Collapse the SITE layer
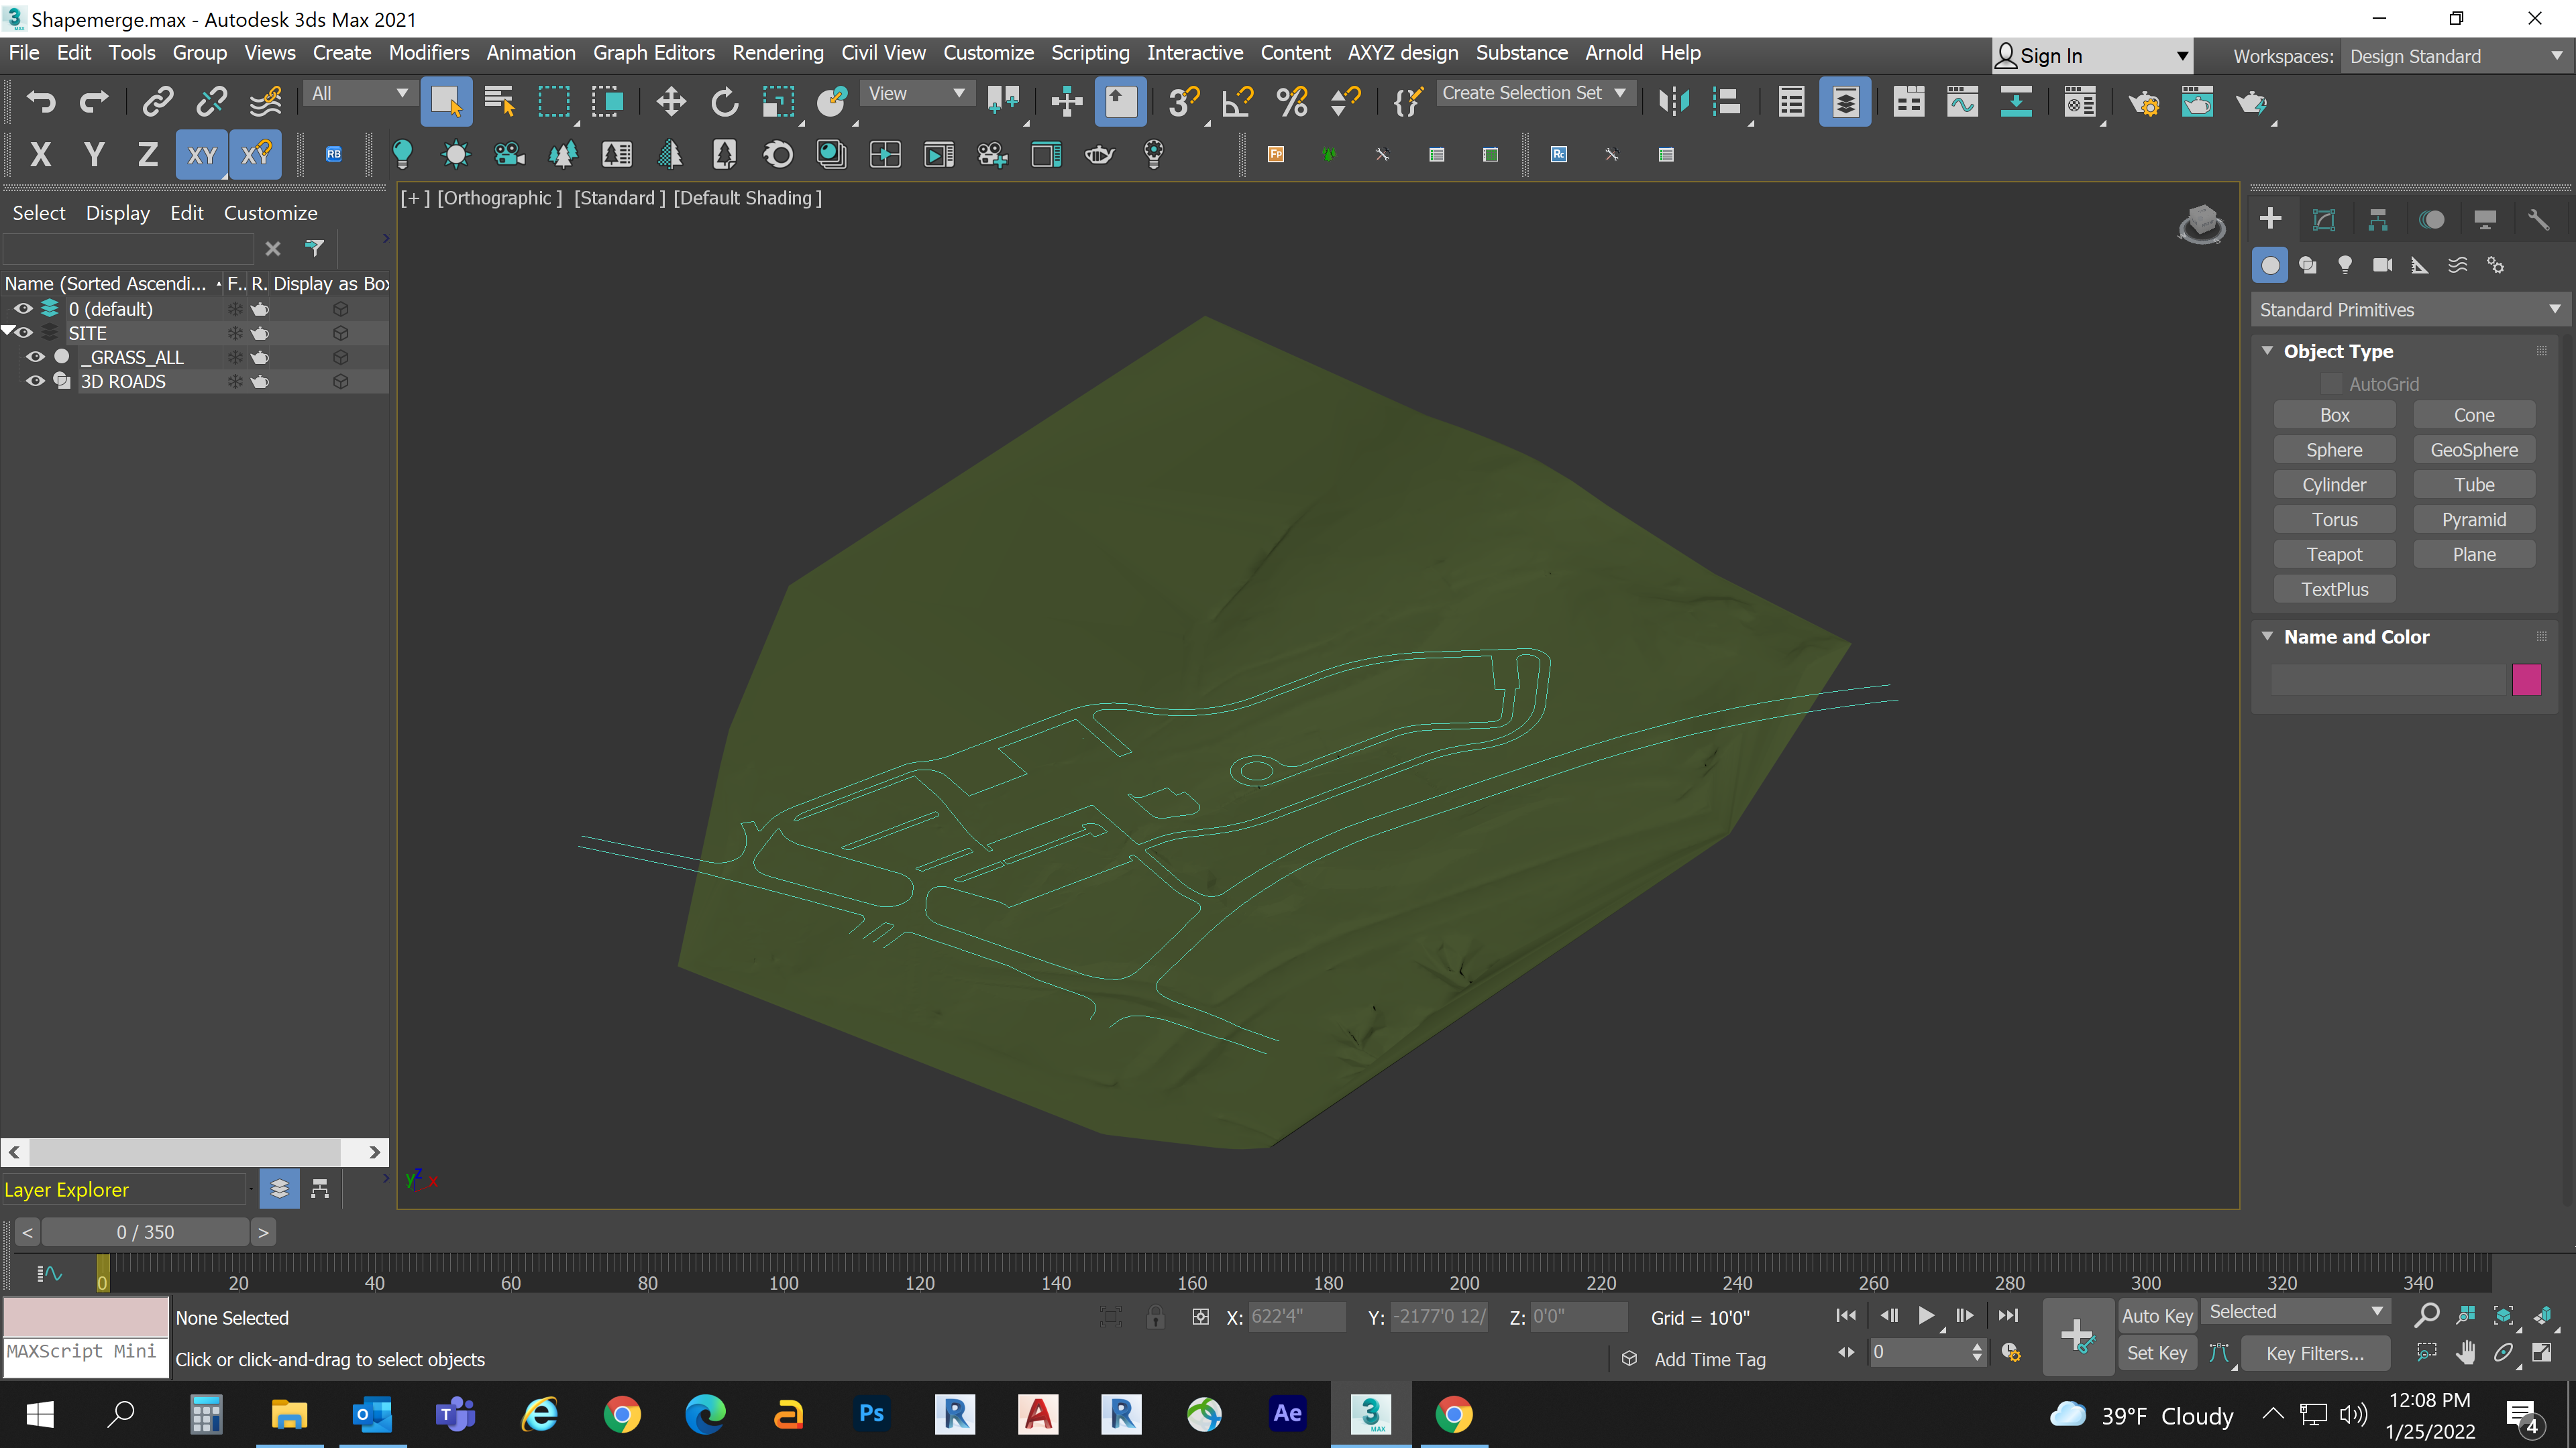Image resolution: width=2576 pixels, height=1448 pixels. (x=8, y=330)
